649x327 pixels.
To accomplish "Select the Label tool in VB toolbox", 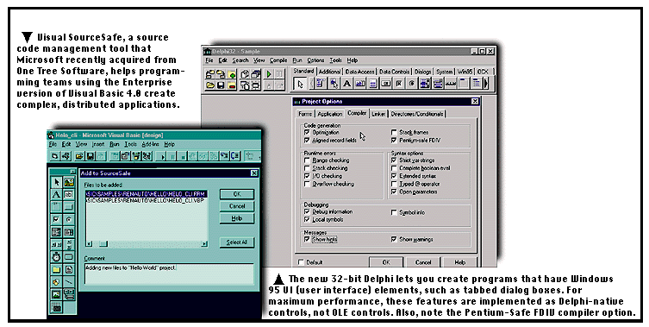I will (x=56, y=194).
